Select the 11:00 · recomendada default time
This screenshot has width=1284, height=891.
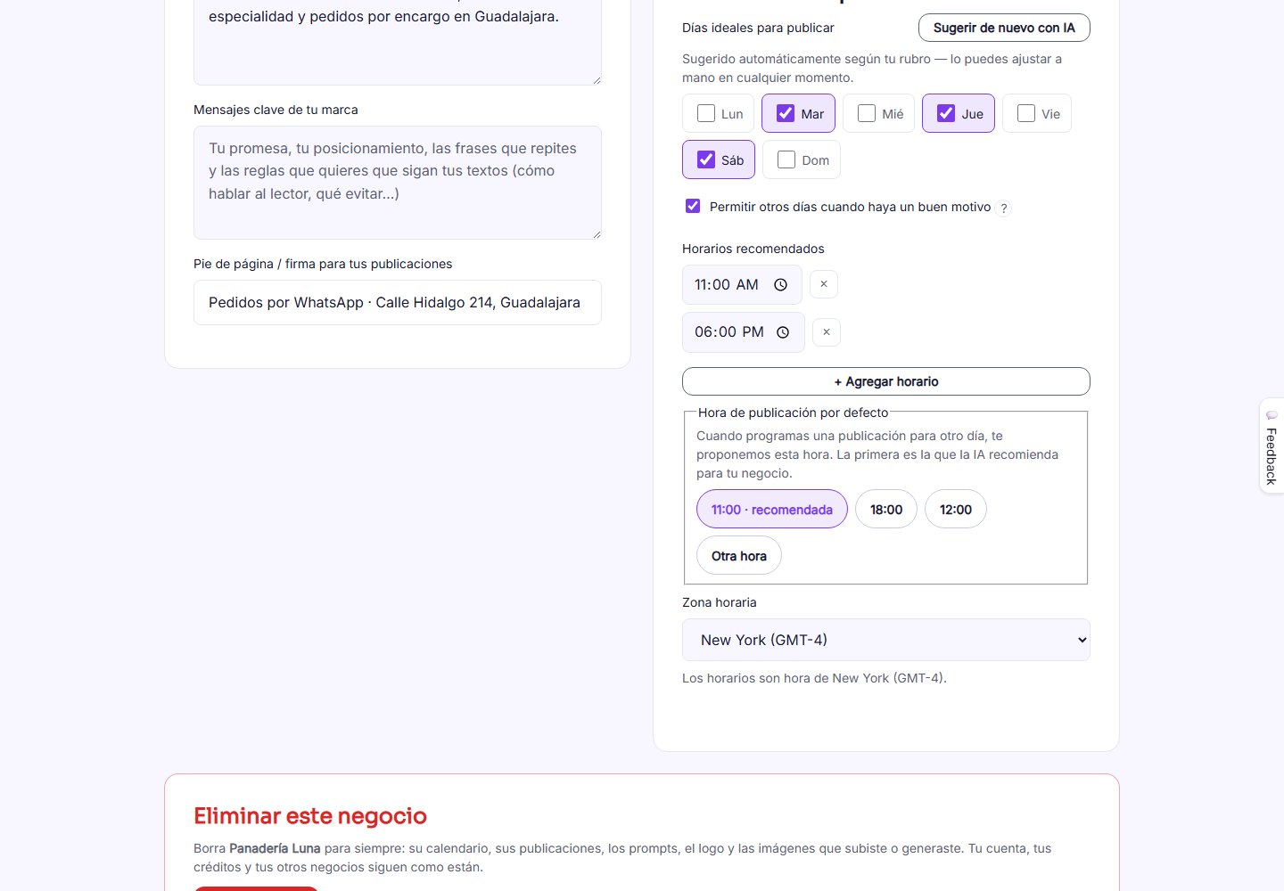pyautogui.click(x=772, y=509)
